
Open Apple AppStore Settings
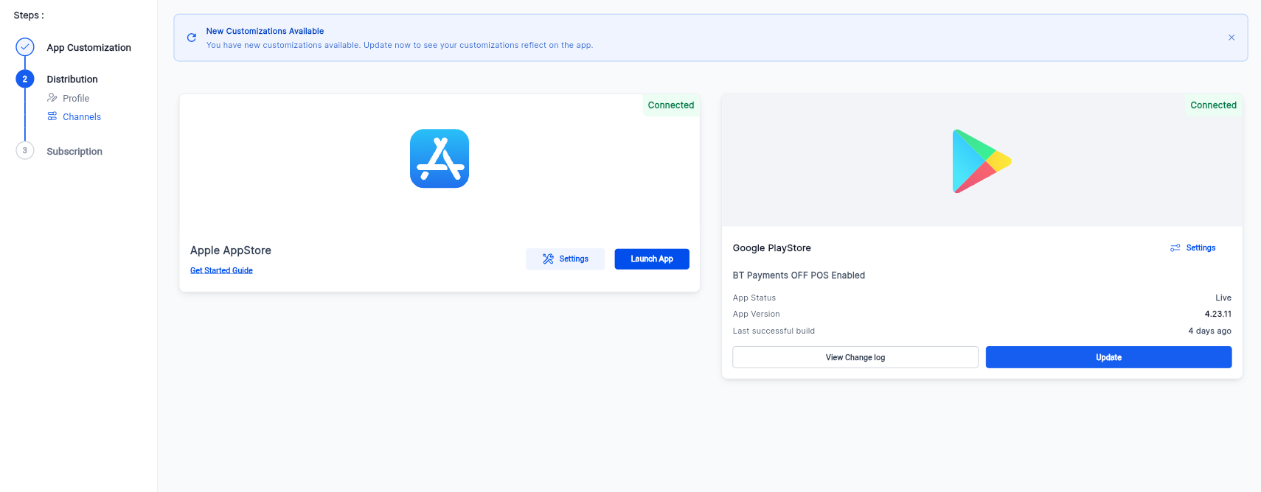(x=565, y=259)
